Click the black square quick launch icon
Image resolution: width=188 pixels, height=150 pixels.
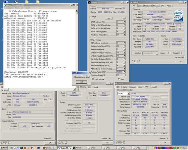pos(21,148)
